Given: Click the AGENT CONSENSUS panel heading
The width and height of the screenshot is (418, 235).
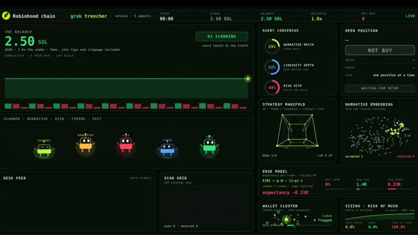Looking at the screenshot, I should [x=281, y=31].
